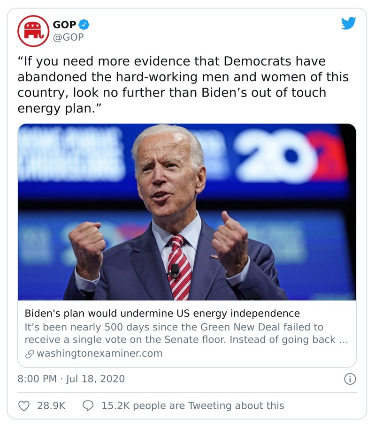Screen dimensions: 375x427
Task: Click the 28.9K like count
Action: coord(51,405)
